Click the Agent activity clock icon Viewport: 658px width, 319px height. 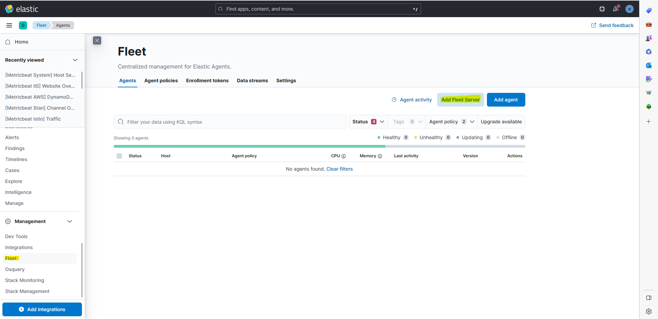(394, 100)
